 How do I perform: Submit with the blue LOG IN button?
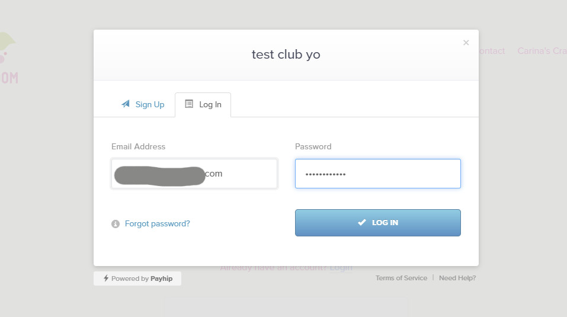[378, 223]
